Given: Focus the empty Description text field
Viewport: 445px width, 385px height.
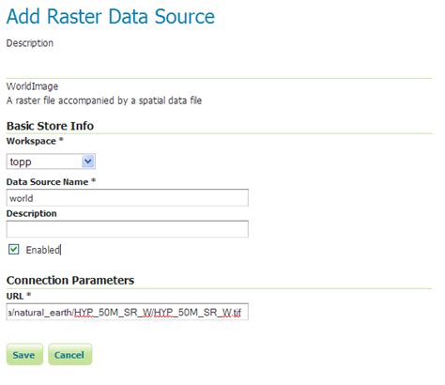Looking at the screenshot, I should click(x=128, y=229).
